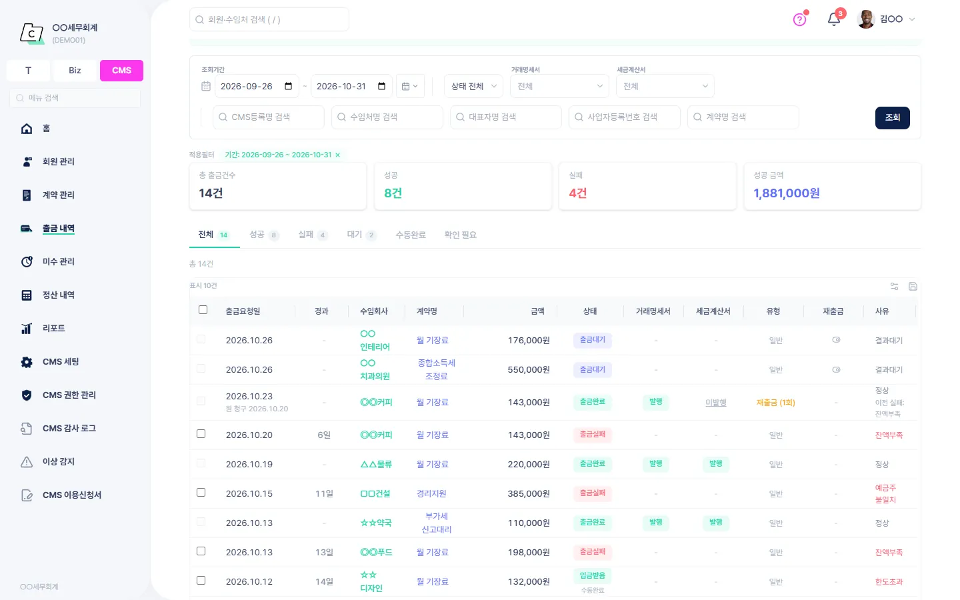Click the table column settings icon
This screenshot has width=960, height=600.
894,286
